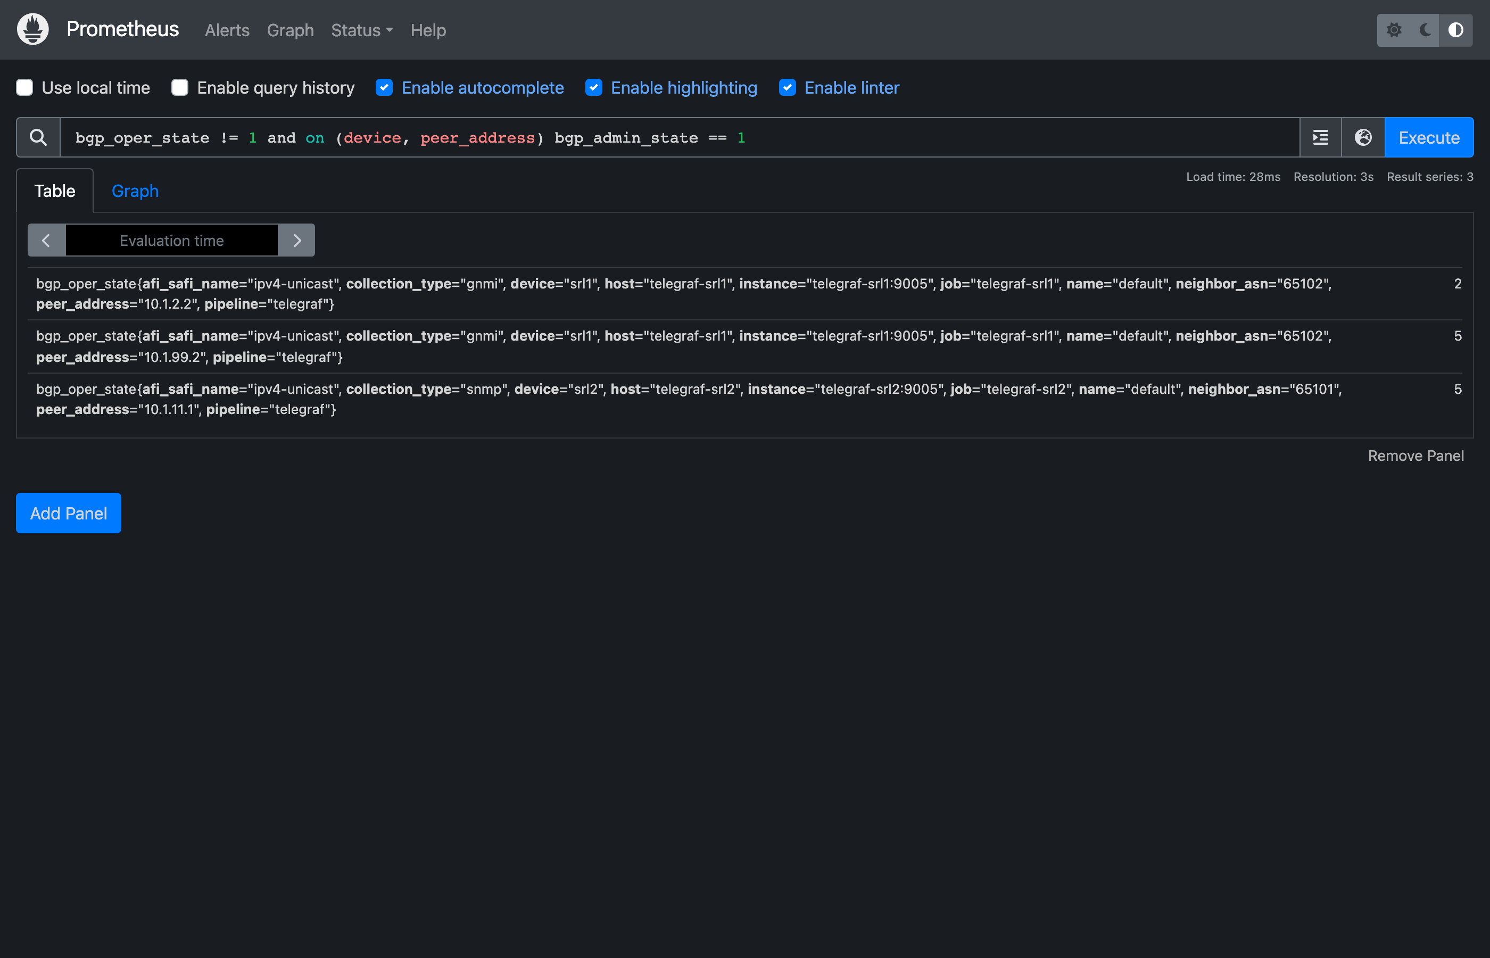The height and width of the screenshot is (958, 1490).
Task: Expand the Status dropdown menu
Action: tap(362, 30)
